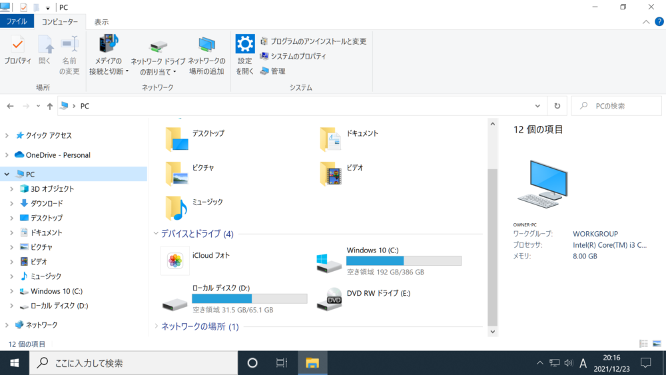
Task: Click the 管理 button in ribbon
Action: point(272,71)
